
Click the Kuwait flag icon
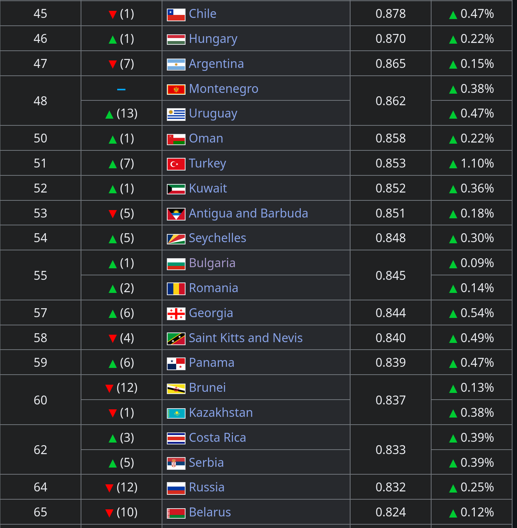point(176,189)
